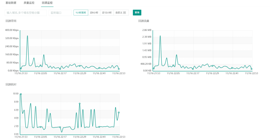This screenshot has width=271, height=140.
Task: Click the tallest spike in 回源流量 chart
Action: [x=160, y=36]
